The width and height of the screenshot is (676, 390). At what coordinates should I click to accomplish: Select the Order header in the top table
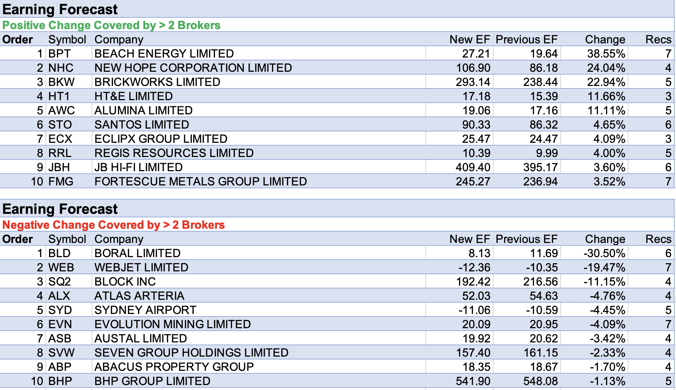pyautogui.click(x=18, y=39)
